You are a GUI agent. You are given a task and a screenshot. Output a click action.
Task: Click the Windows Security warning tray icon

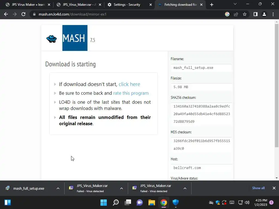click(x=218, y=202)
